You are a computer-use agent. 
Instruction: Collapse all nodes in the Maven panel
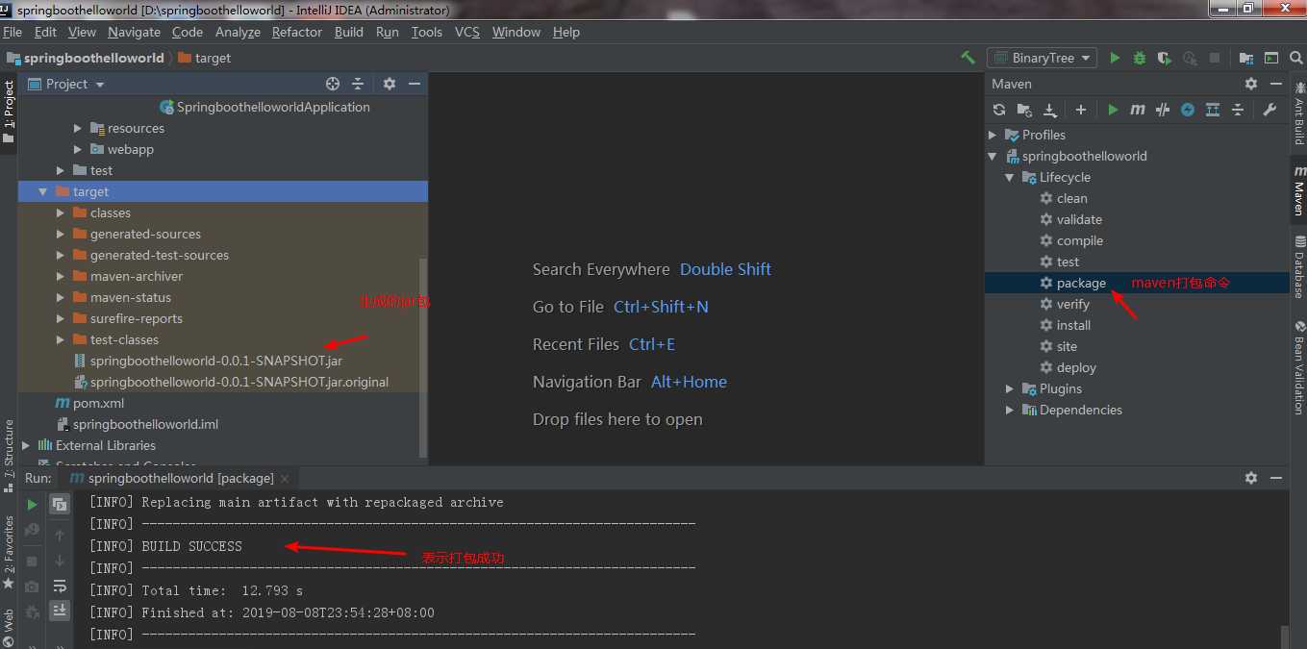1238,110
